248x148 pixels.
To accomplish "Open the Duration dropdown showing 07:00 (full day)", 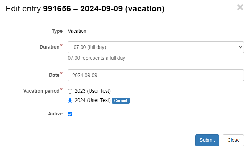I will point(156,47).
